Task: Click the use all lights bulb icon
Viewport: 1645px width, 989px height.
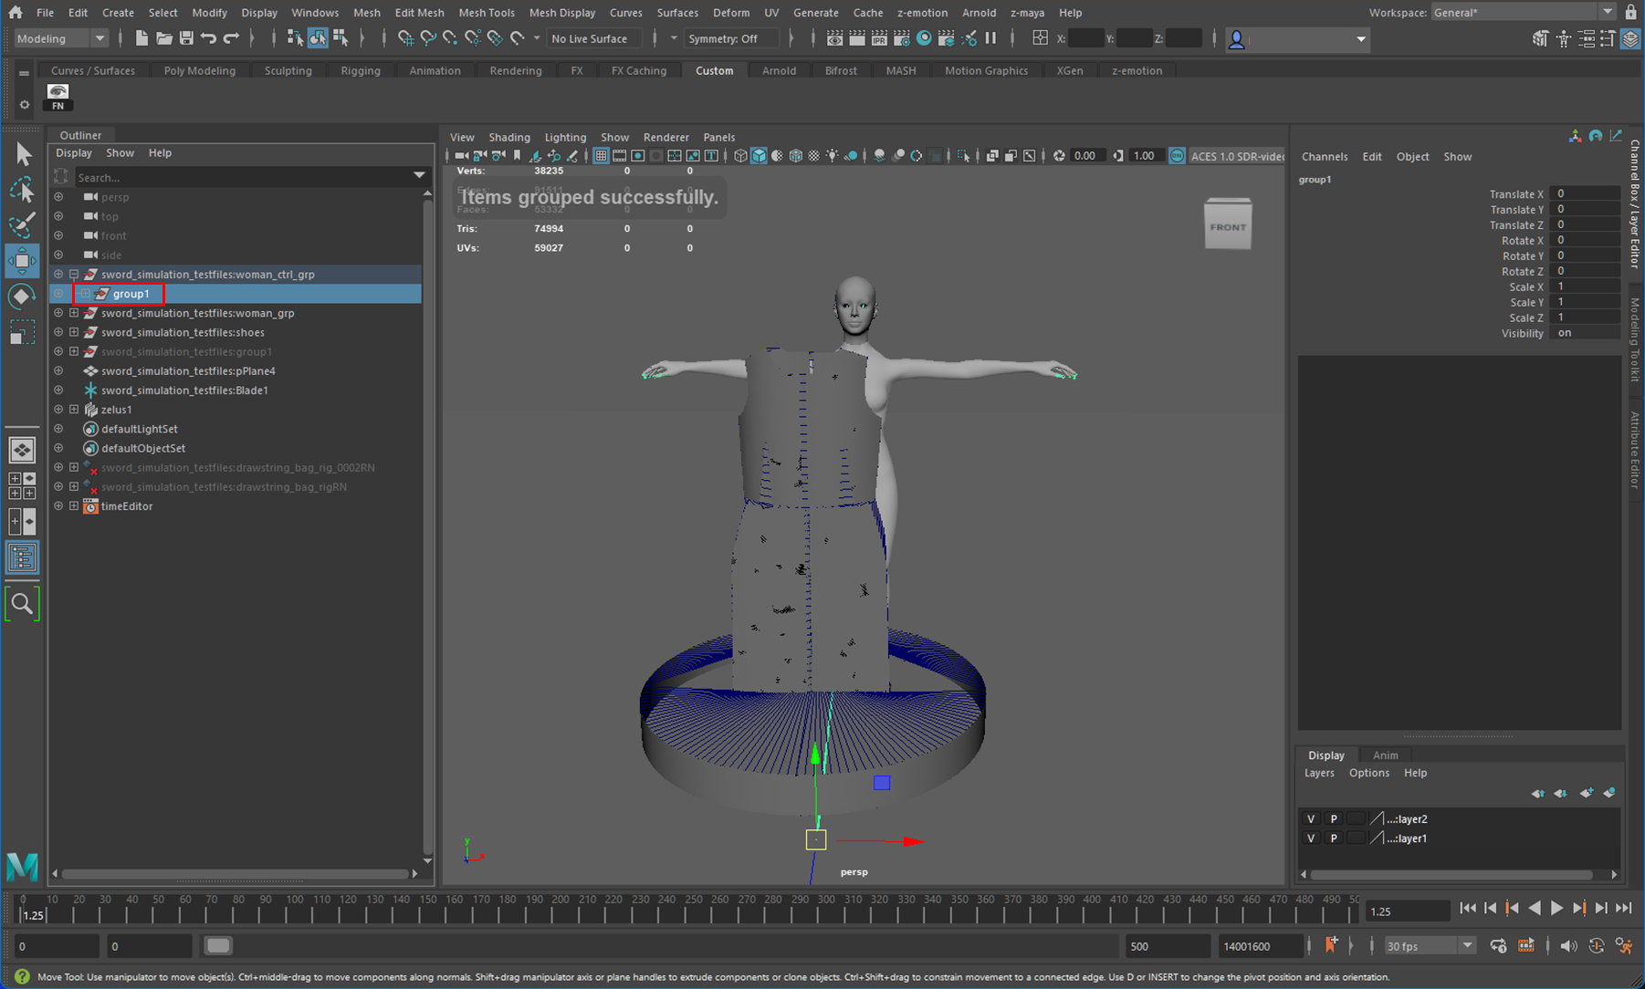Action: (832, 156)
